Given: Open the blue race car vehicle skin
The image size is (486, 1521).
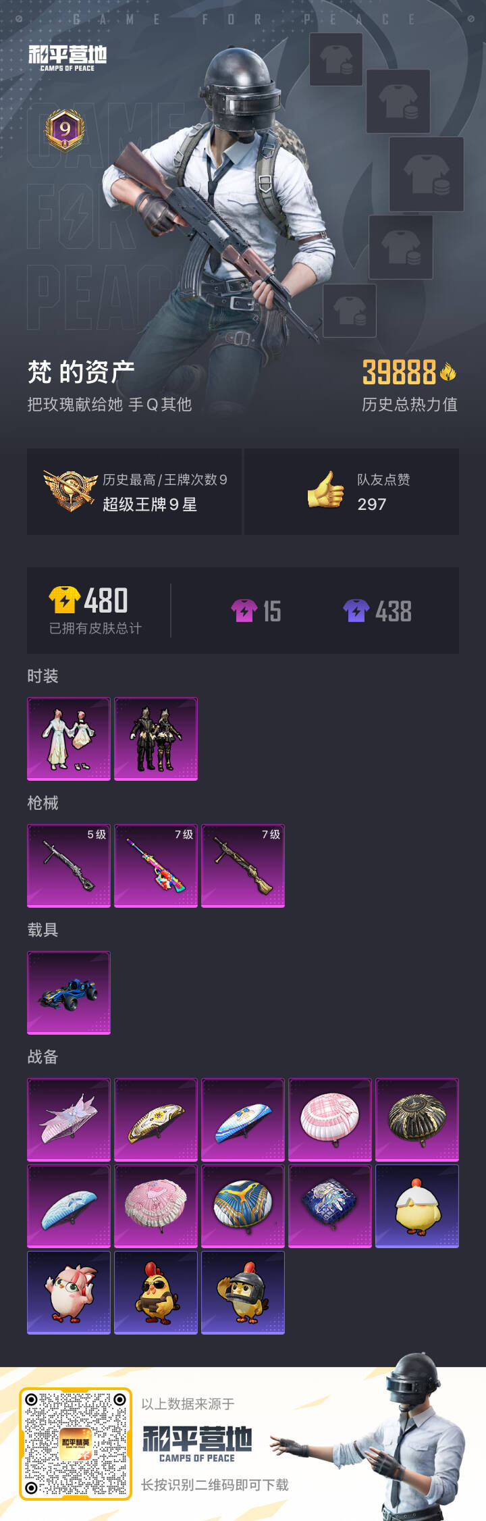Looking at the screenshot, I should click(x=69, y=993).
